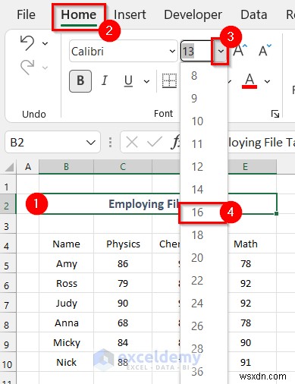Open the Calibri font name dropdown
Viewport: 295px width, 384px height.
(172, 52)
